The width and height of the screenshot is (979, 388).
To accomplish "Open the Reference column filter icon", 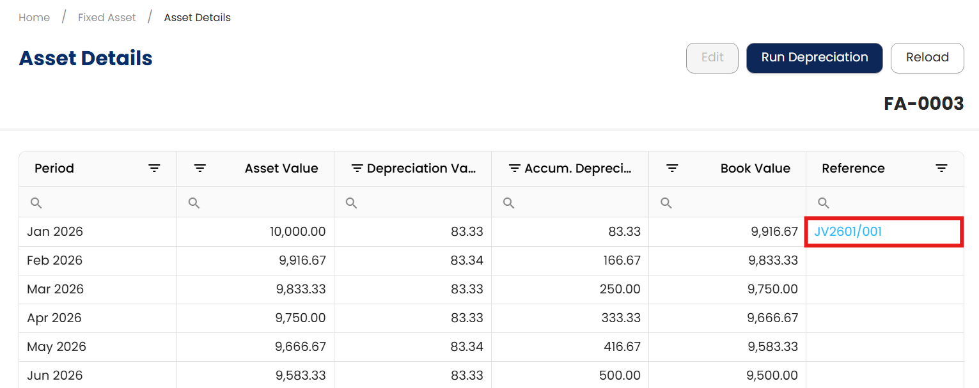I will (941, 168).
